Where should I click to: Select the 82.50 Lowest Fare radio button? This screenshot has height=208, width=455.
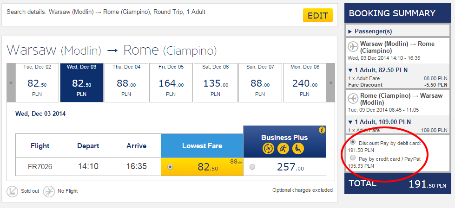(x=170, y=167)
